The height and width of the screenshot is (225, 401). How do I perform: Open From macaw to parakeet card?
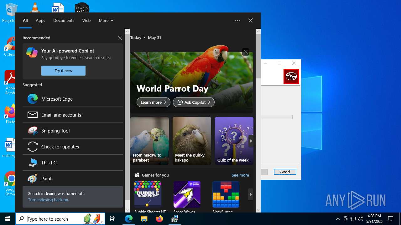149,141
